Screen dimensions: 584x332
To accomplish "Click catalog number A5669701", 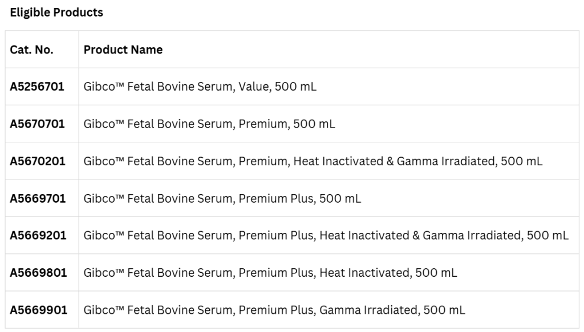I will pos(38,198).
